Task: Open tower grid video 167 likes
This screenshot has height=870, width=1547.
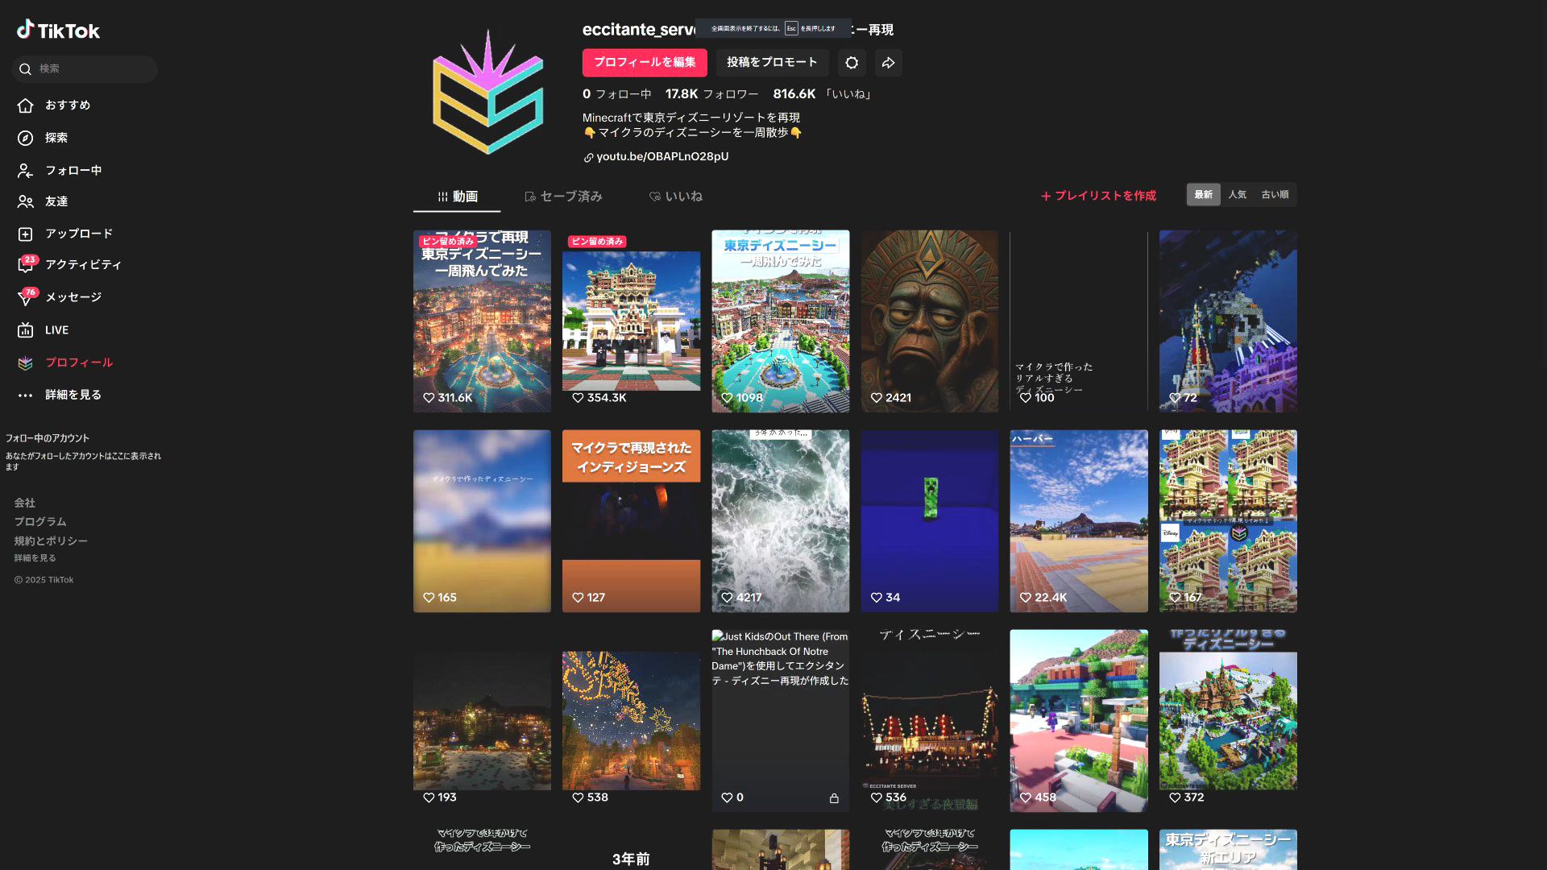Action: (x=1228, y=521)
